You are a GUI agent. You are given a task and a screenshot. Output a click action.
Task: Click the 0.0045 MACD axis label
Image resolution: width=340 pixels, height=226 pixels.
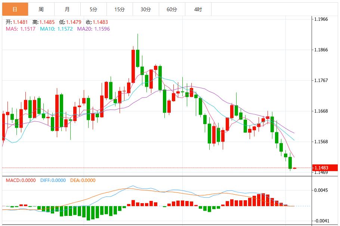point(320,191)
